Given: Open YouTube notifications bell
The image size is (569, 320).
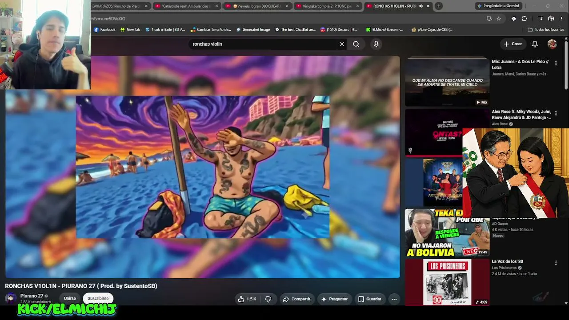Looking at the screenshot, I should click(535, 44).
